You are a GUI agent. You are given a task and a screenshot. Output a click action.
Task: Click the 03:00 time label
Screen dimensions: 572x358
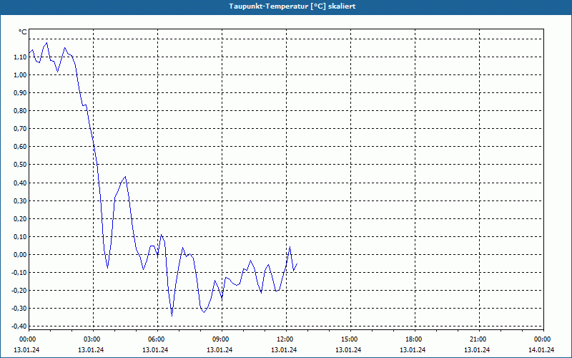point(94,339)
